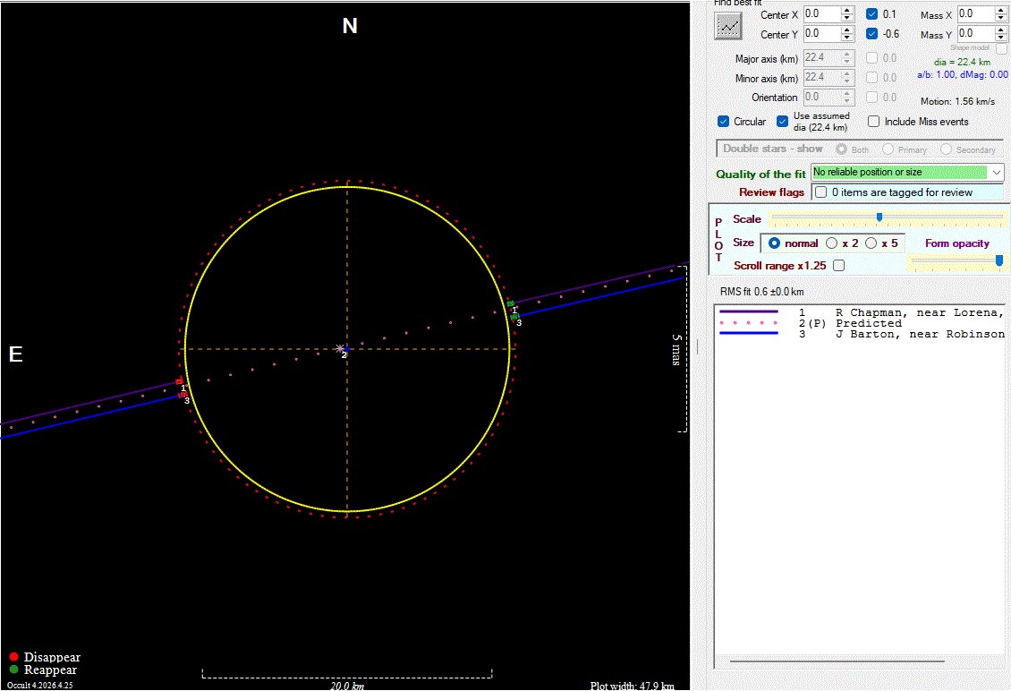This screenshot has height=691, width=1011.
Task: Click the pink dotted Predicted legend line
Action: click(x=749, y=322)
